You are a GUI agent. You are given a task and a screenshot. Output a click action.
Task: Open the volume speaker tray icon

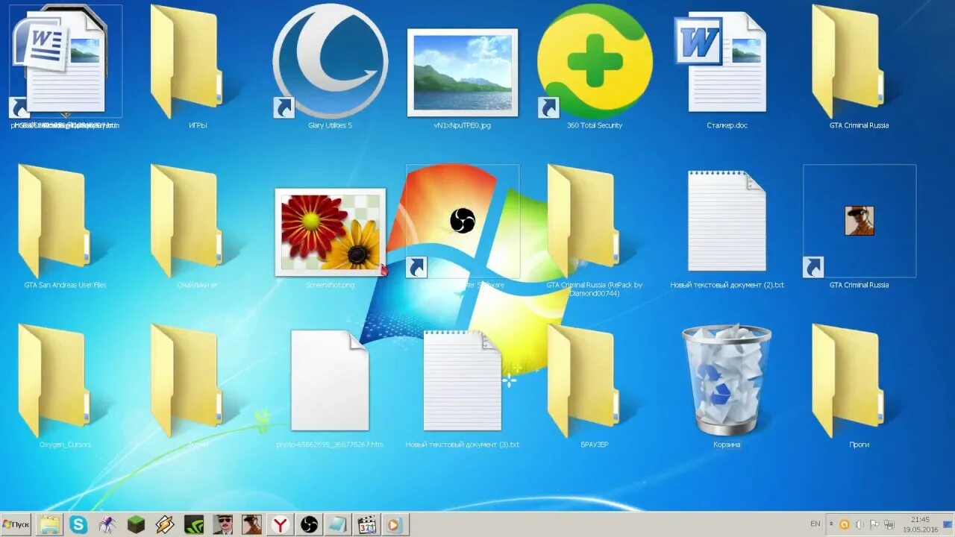(859, 524)
